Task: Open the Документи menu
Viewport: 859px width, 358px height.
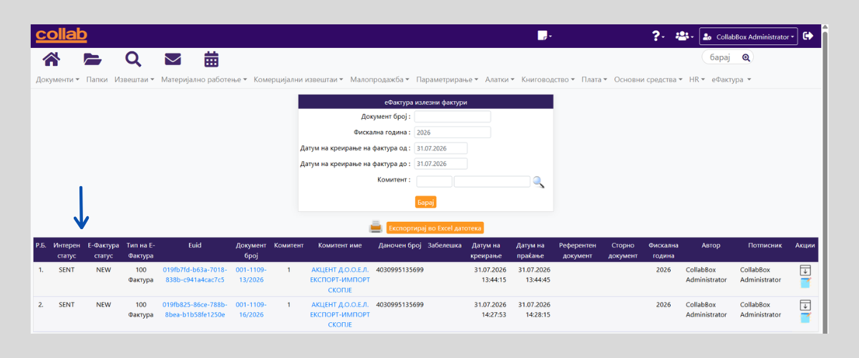Action: 57,79
